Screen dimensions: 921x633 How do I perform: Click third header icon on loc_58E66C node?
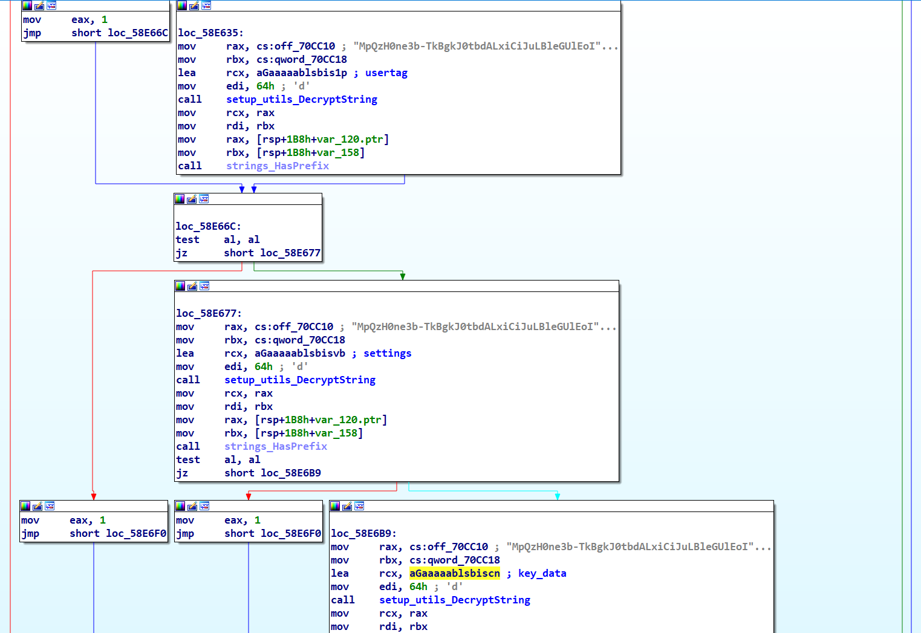204,199
